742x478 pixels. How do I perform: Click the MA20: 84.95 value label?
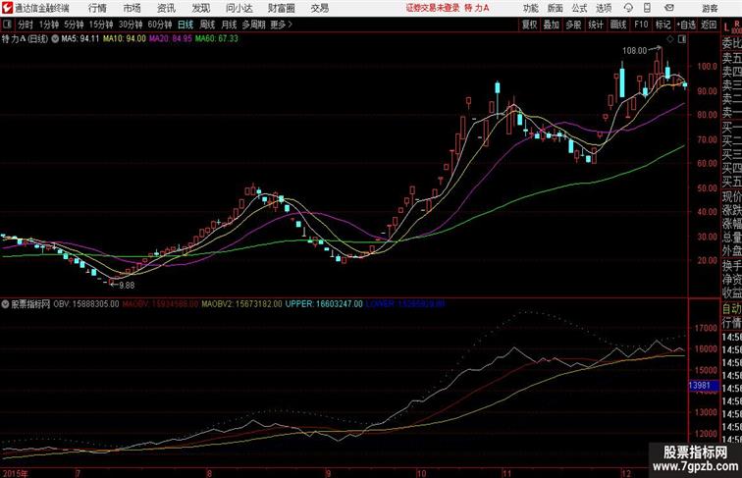pyautogui.click(x=171, y=38)
